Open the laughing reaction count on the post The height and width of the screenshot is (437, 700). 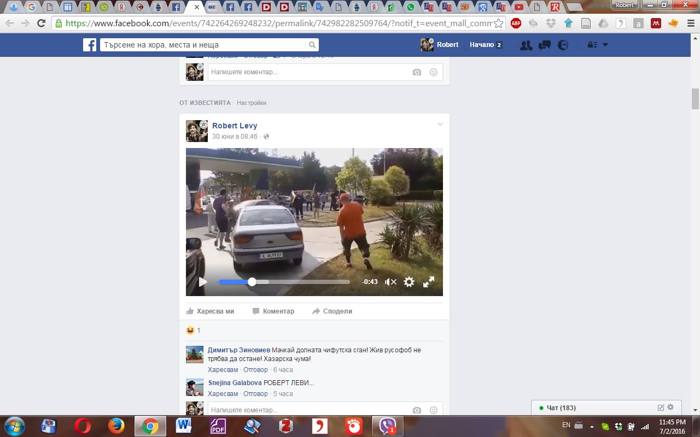pyautogui.click(x=193, y=330)
